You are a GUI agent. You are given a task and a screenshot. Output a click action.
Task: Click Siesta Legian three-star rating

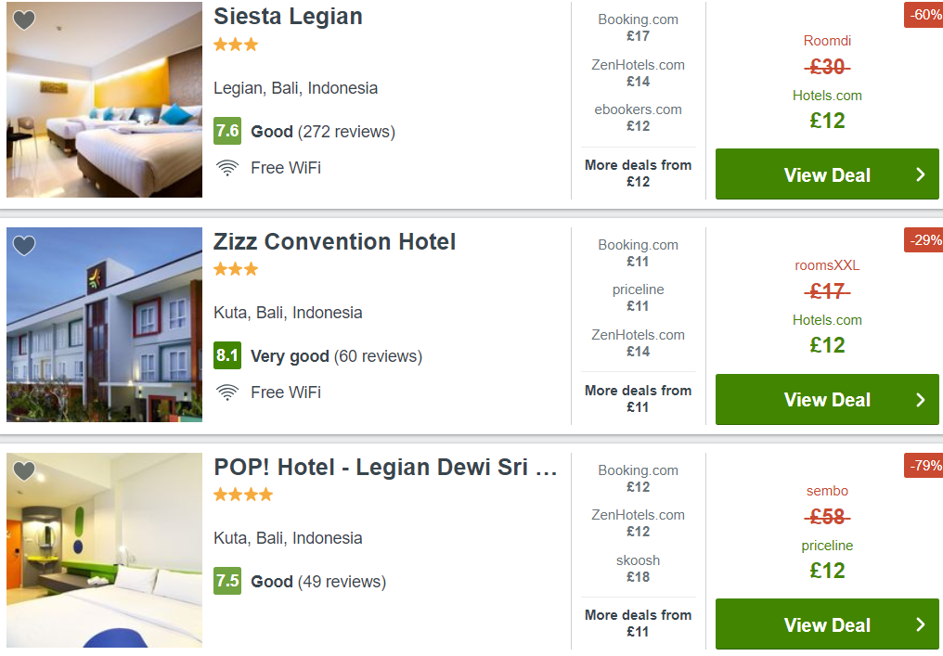click(x=236, y=45)
